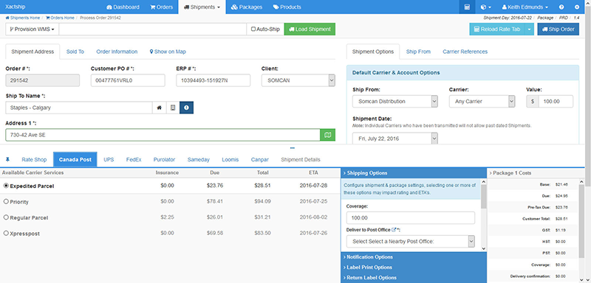This screenshot has width=591, height=283.
Task: Click the residential home address icon
Action: 159,108
